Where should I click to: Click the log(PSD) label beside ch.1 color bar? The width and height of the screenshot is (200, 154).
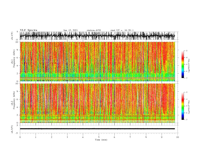pos(189,66)
